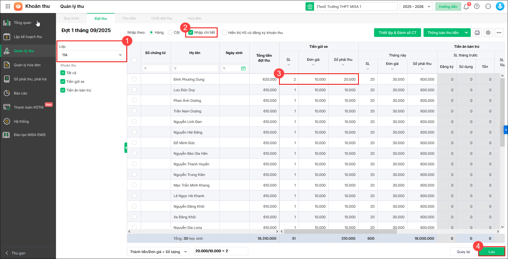Open Báo cáo in the sidebar
The image size is (508, 259).
[x=21, y=93]
